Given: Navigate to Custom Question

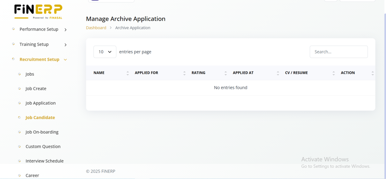Looking at the screenshot, I should (43, 147).
